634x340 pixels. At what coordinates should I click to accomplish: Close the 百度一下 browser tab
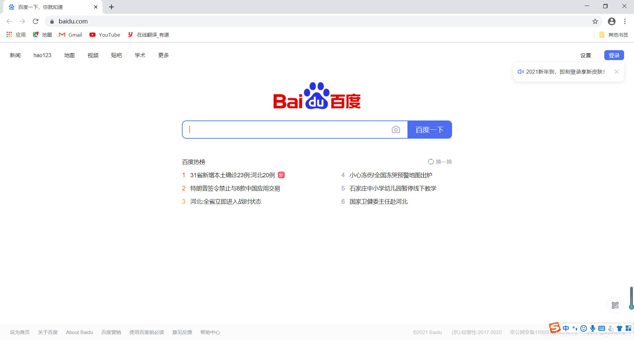96,7
